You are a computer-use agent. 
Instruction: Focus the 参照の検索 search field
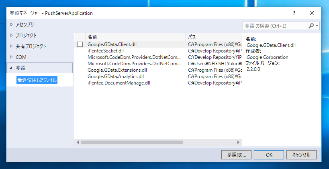[x=276, y=26]
